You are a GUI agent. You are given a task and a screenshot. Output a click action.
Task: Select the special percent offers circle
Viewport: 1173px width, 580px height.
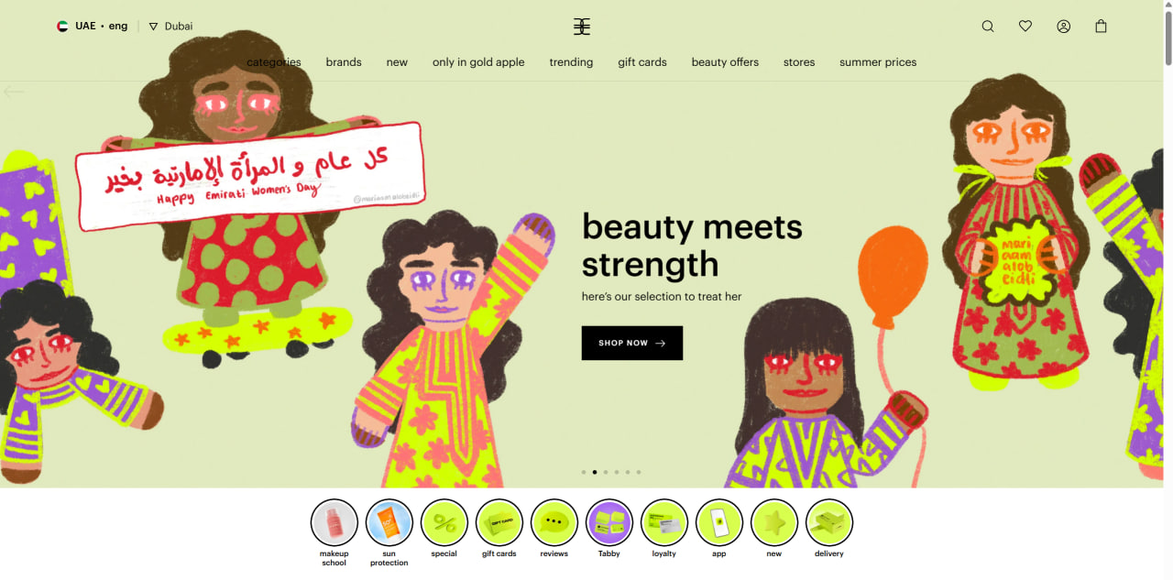[x=444, y=522]
